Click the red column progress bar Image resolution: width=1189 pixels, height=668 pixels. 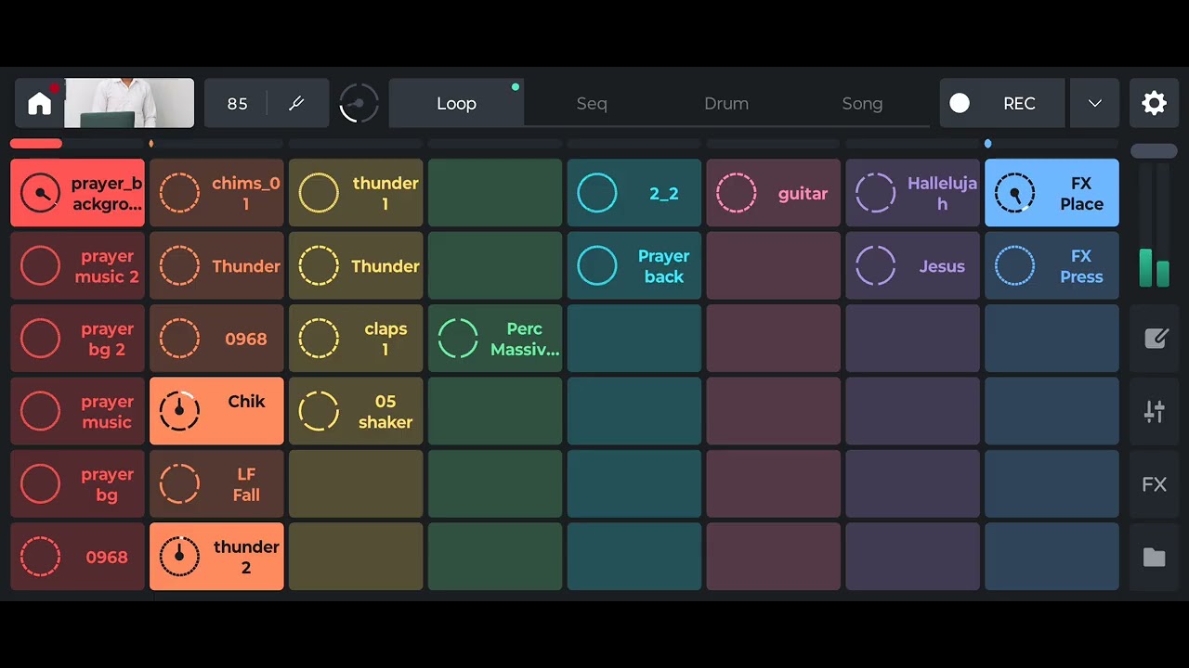[x=36, y=144]
